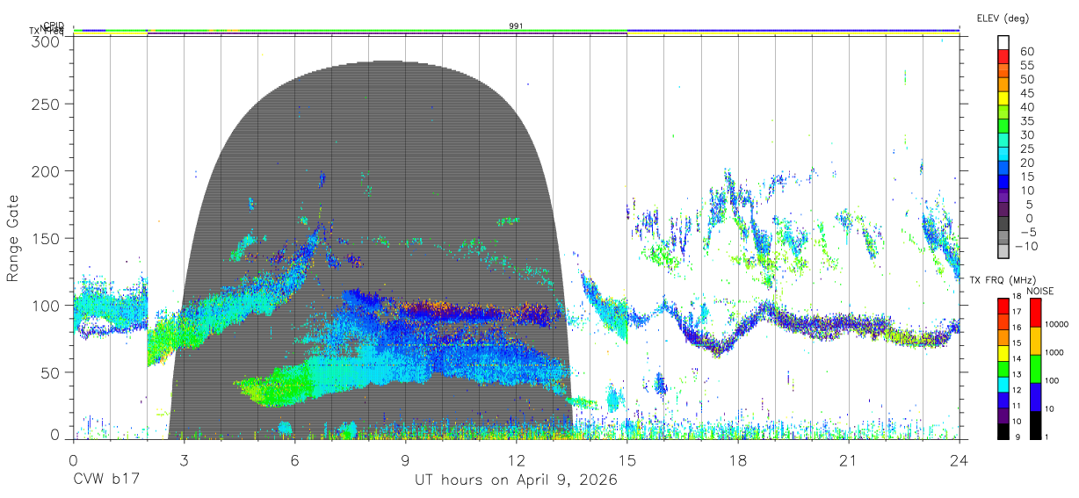Screen dimensions: 1079x498
Task: Select the x-axis tick label '12'
Action: 516,459
